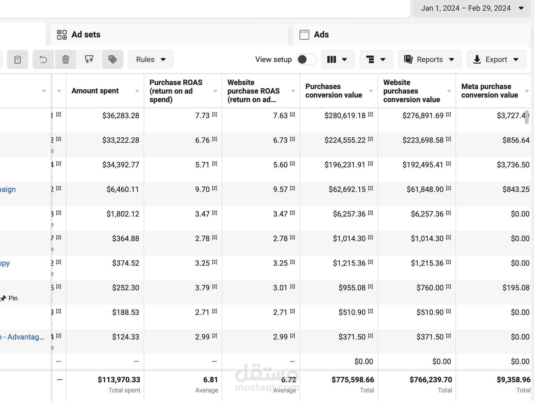This screenshot has width=534, height=401.
Task: Open the Rules dropdown
Action: [151, 59]
